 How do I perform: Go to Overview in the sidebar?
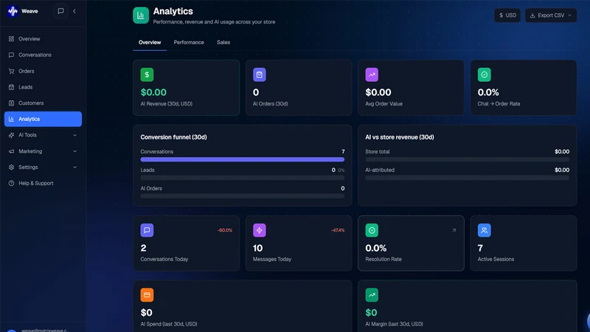tap(43, 39)
